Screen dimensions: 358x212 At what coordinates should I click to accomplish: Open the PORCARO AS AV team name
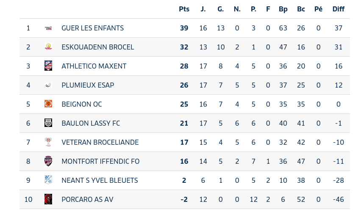[87, 199]
